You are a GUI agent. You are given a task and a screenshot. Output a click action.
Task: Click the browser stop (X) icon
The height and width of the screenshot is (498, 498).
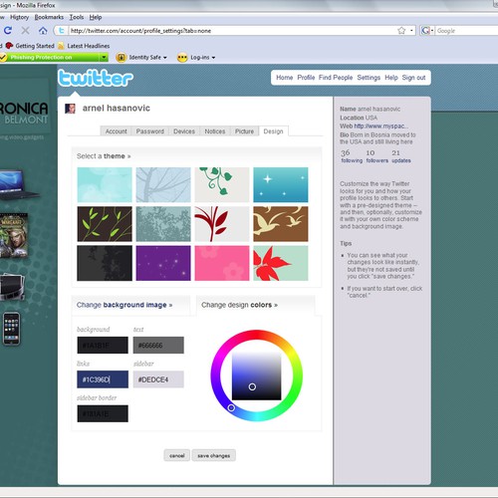25,31
